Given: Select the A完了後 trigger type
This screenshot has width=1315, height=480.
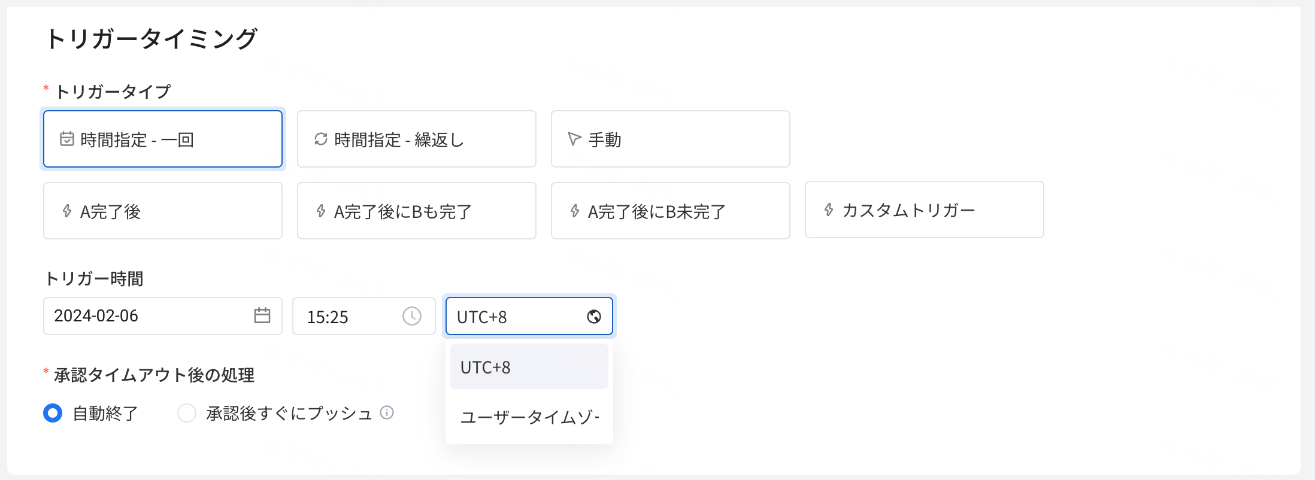Looking at the screenshot, I should (163, 211).
